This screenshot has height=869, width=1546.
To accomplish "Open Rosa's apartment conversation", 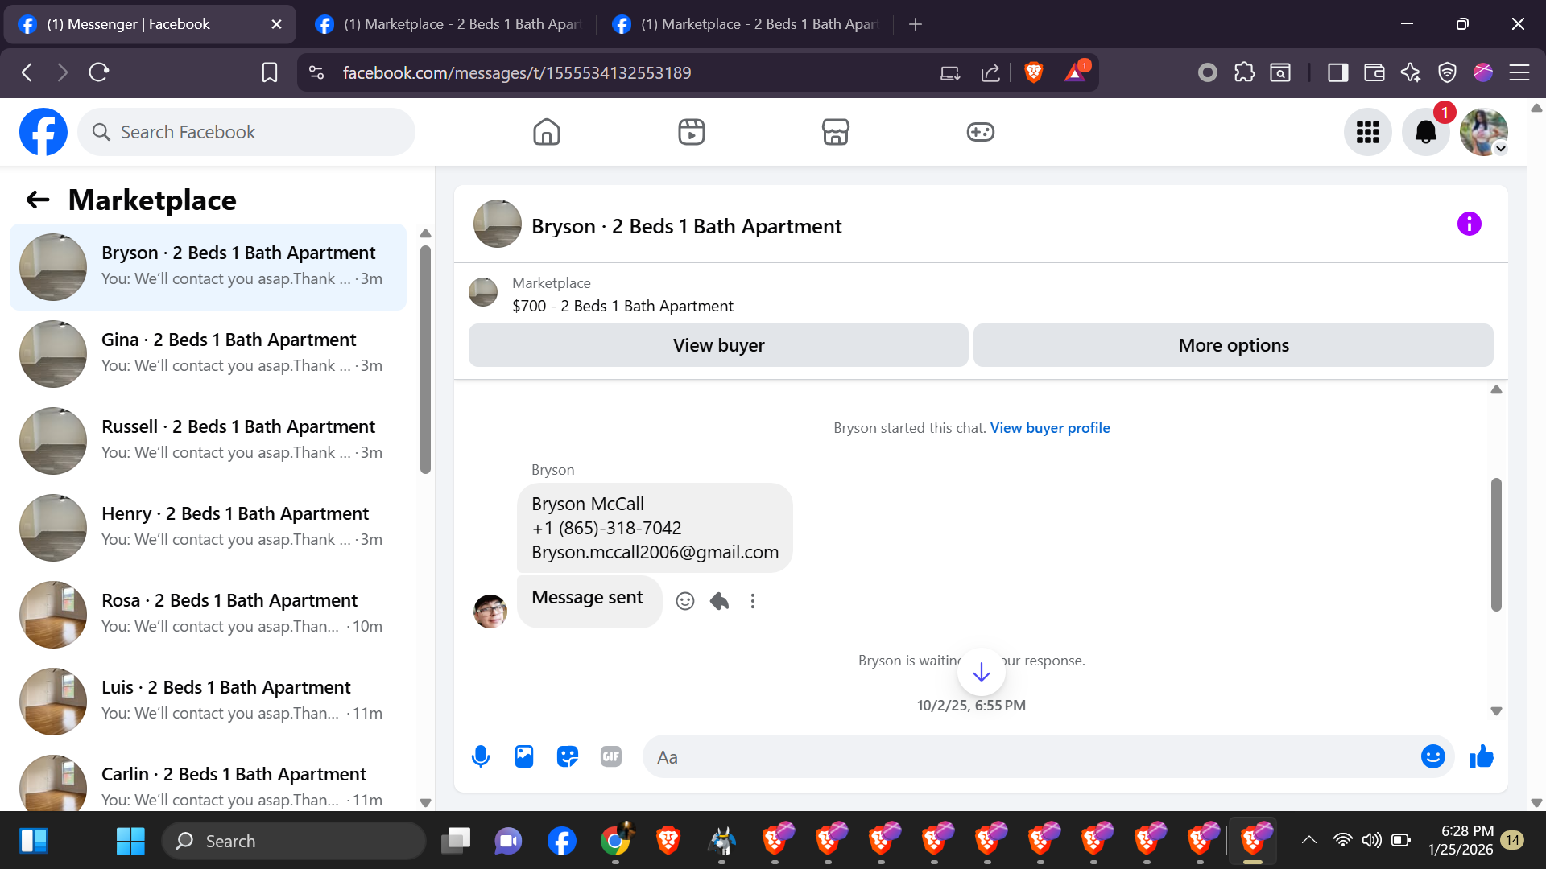I will (208, 615).
